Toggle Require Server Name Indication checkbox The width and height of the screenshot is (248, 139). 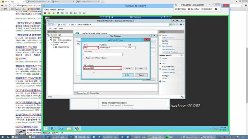pyautogui.click(x=84, y=58)
